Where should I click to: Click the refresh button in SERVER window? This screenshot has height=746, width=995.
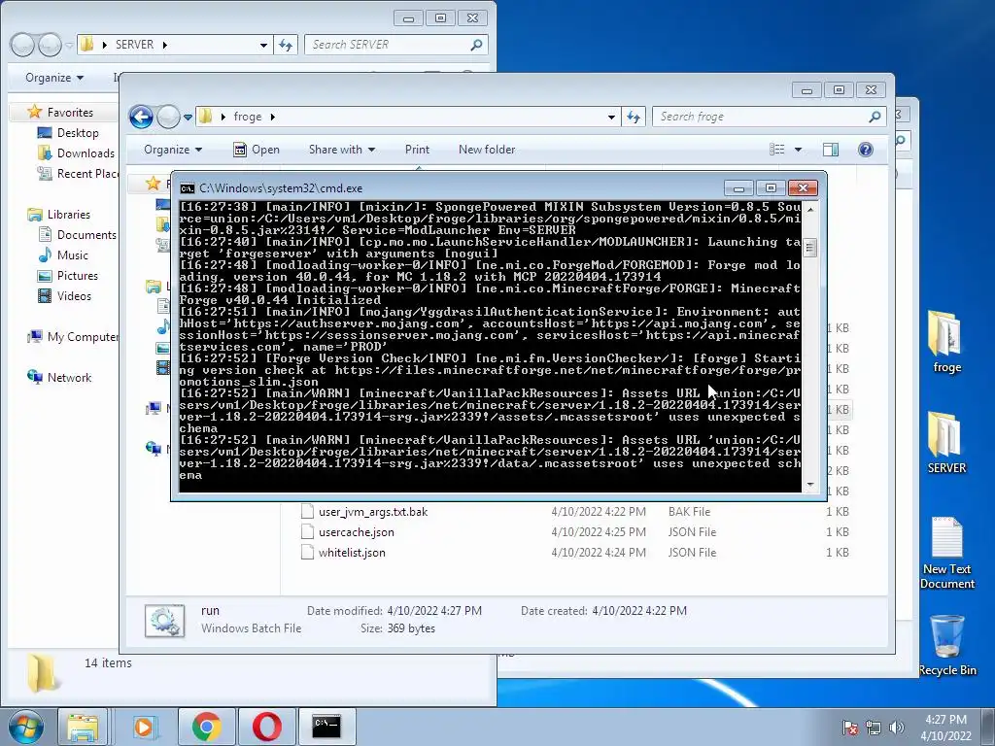286,45
